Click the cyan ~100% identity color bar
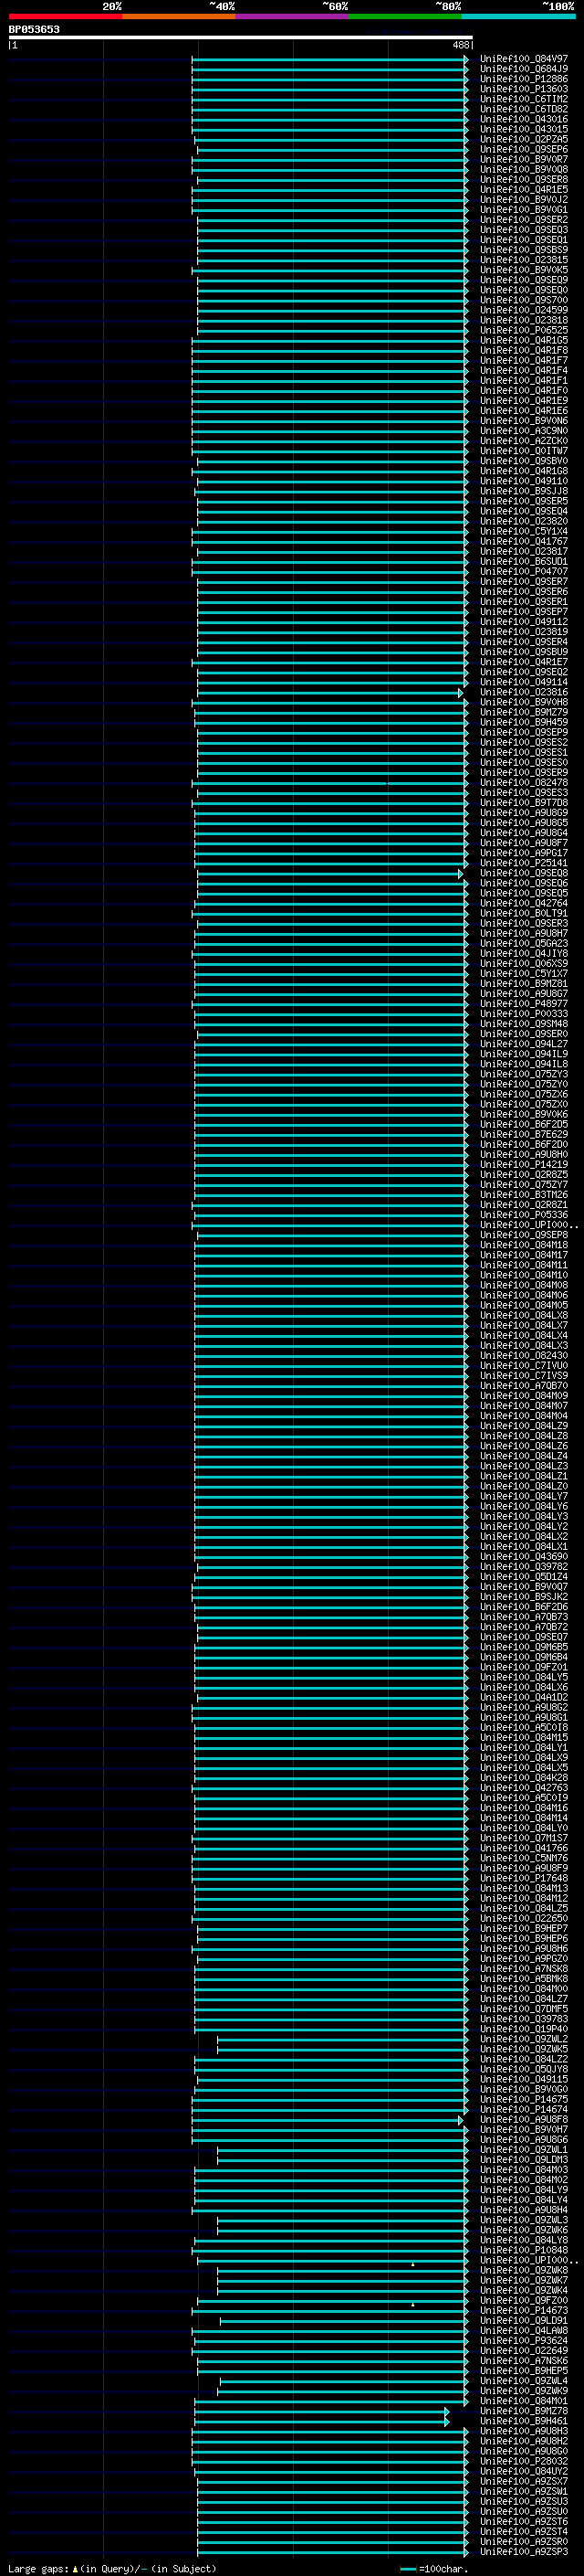This screenshot has height=2576, width=584. [518, 16]
